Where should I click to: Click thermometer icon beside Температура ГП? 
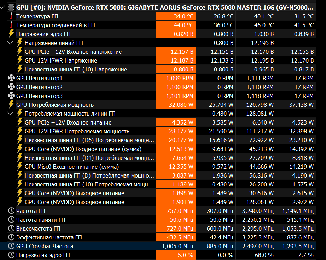(x=11, y=16)
